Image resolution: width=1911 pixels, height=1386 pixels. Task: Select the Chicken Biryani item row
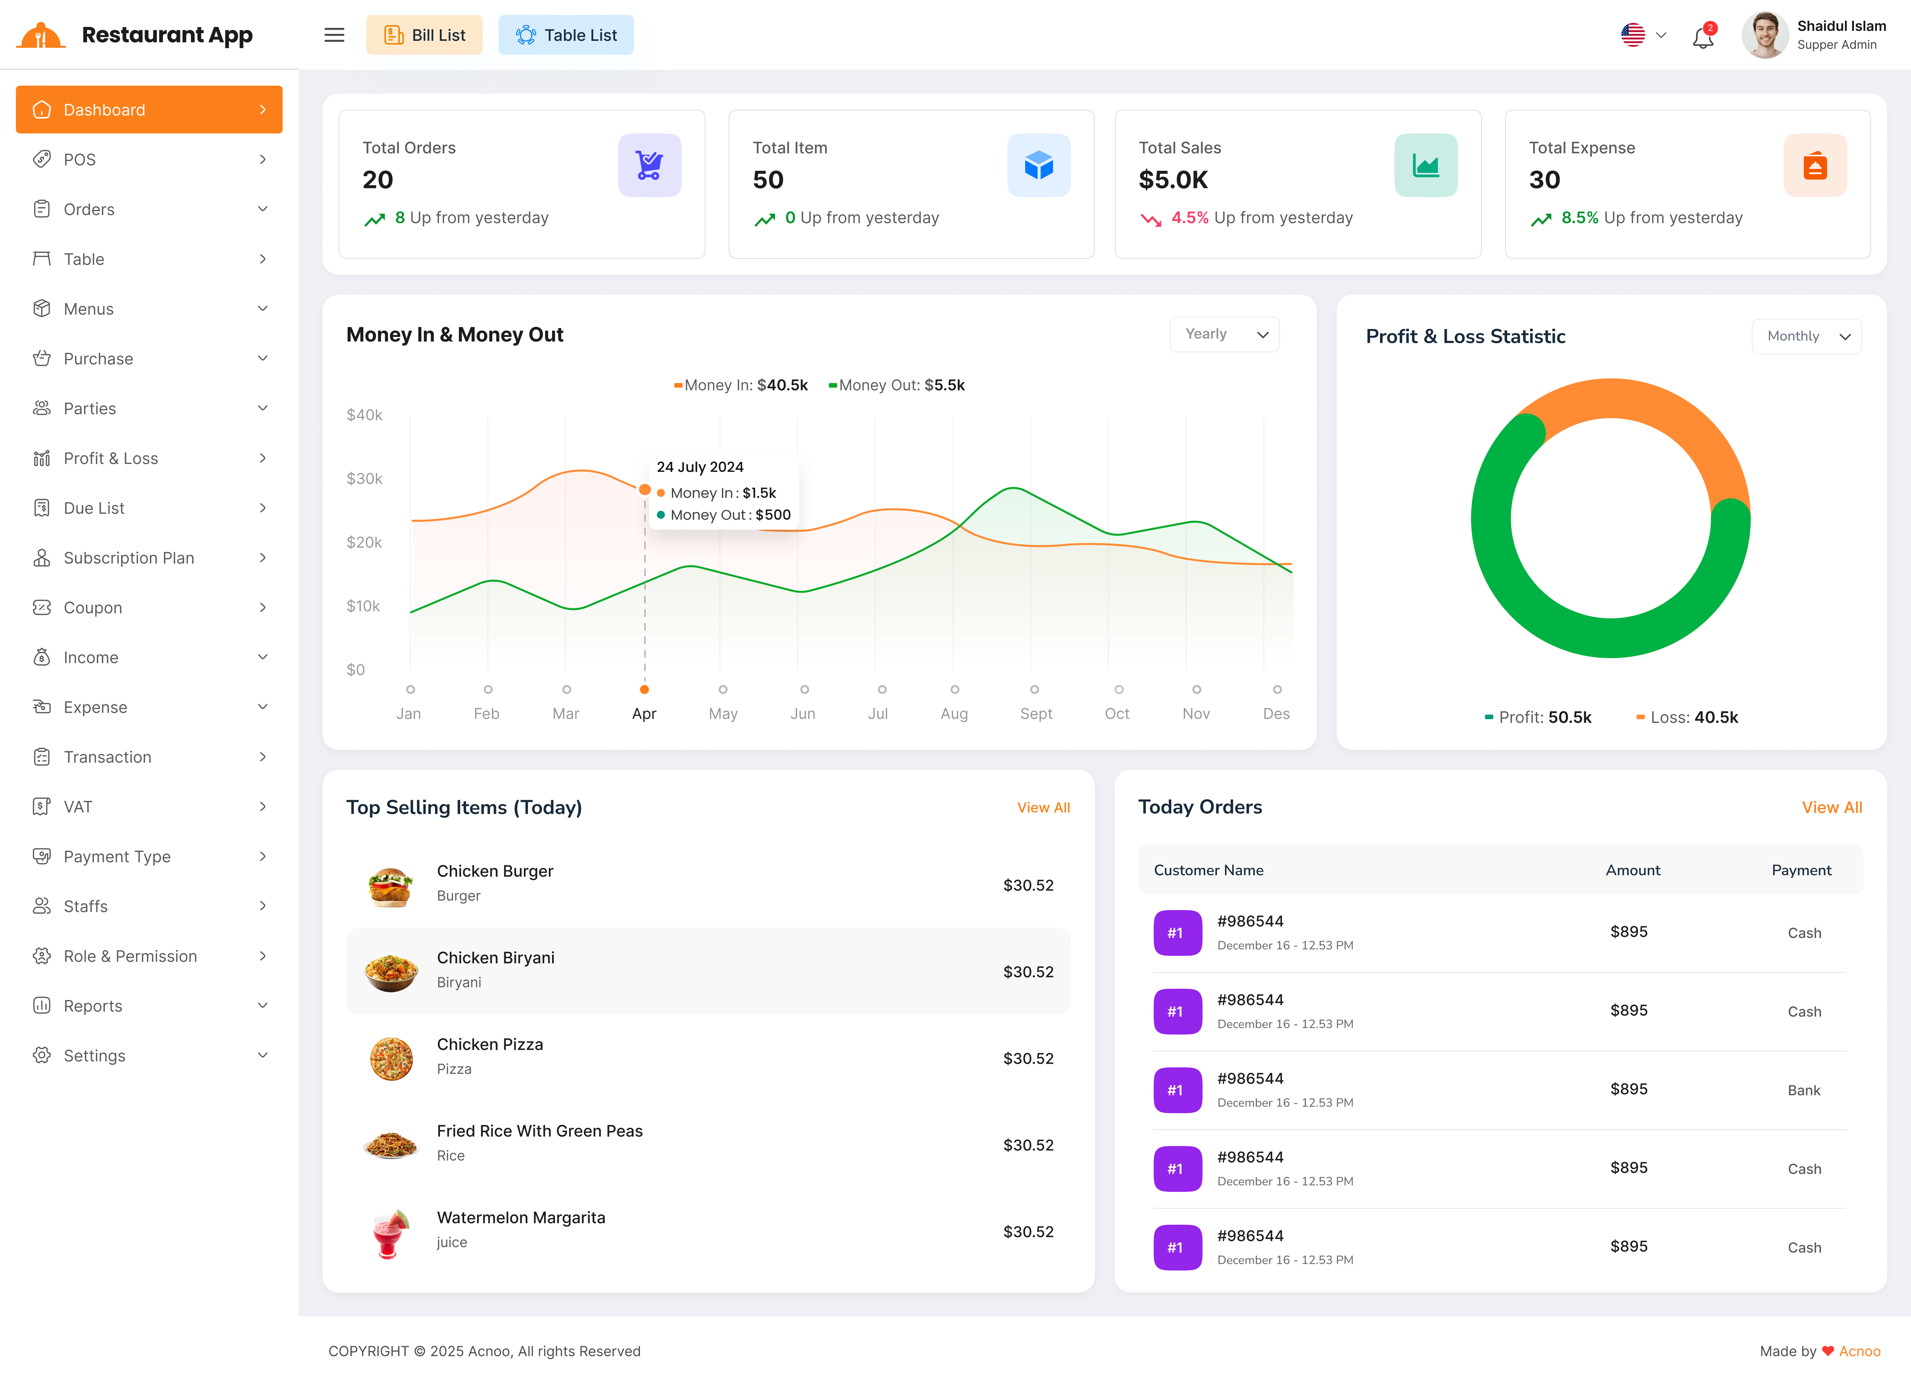[x=708, y=971]
